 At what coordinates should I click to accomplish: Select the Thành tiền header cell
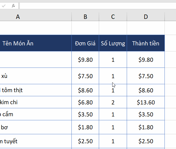[x=146, y=43]
